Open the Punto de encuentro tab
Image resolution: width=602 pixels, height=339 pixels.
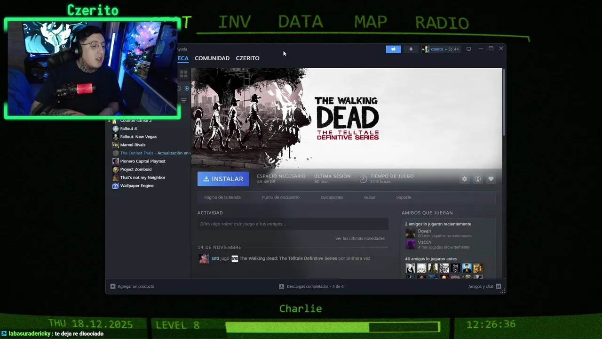[280, 197]
